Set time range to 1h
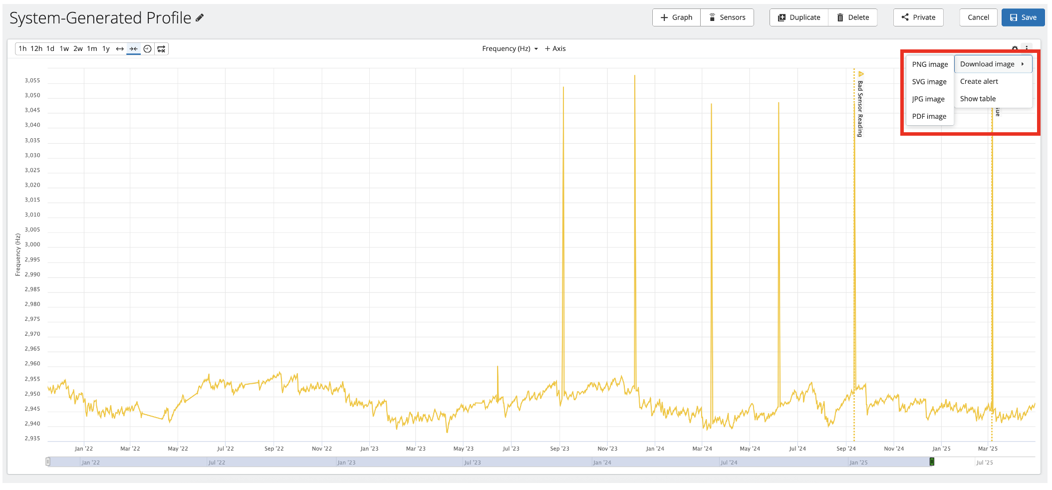 click(x=22, y=49)
